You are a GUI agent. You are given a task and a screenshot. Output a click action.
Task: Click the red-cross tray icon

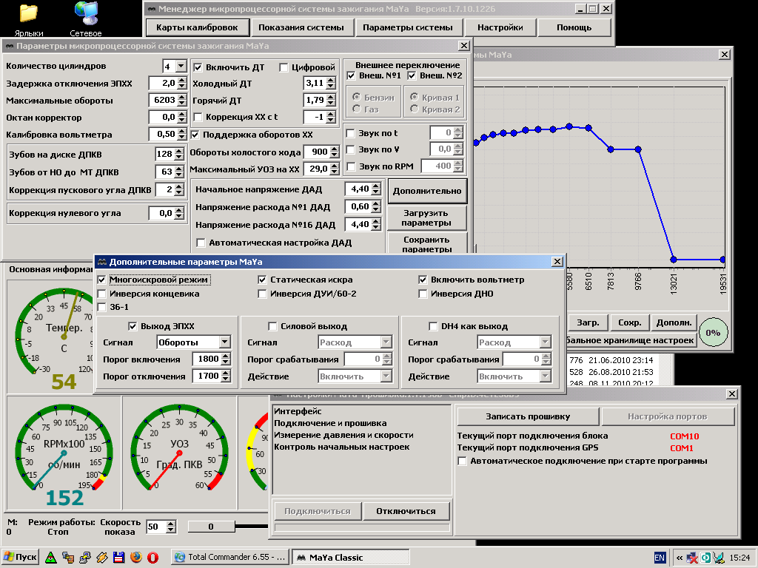pos(692,558)
